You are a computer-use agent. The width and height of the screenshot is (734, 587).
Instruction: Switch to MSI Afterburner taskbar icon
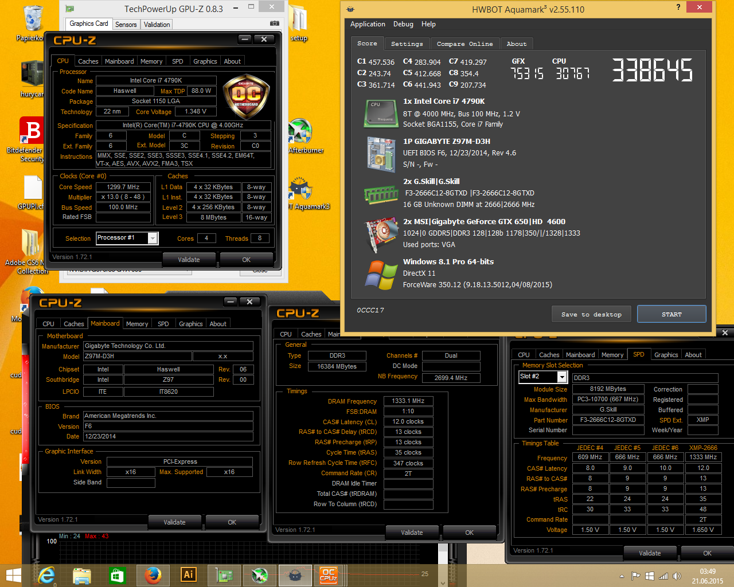(x=259, y=575)
